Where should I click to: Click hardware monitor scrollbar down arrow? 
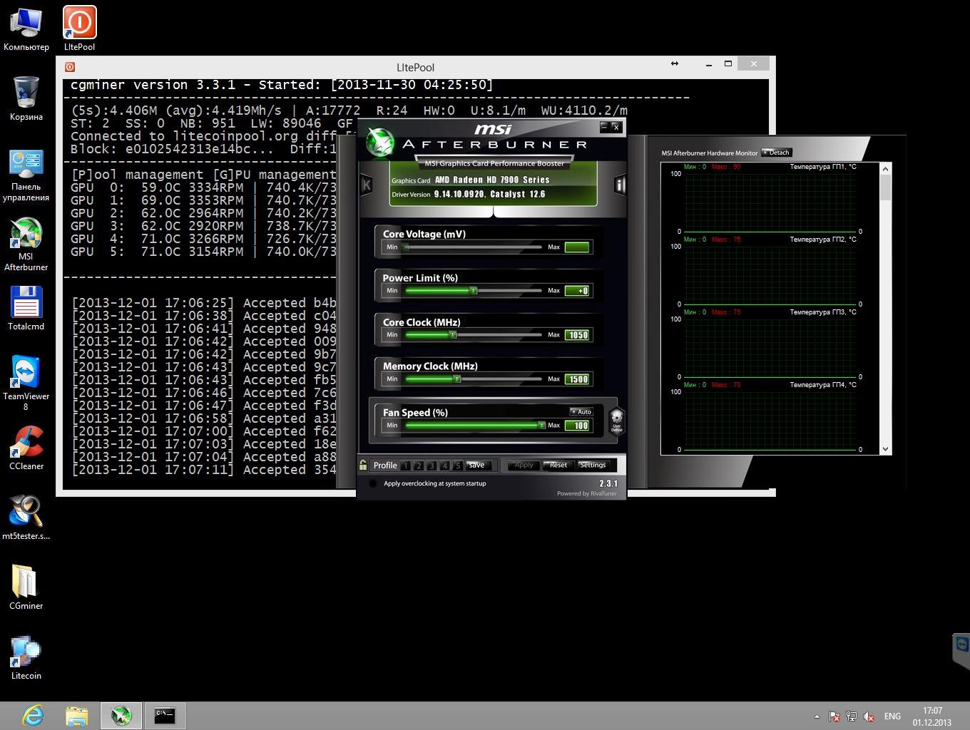tap(886, 449)
